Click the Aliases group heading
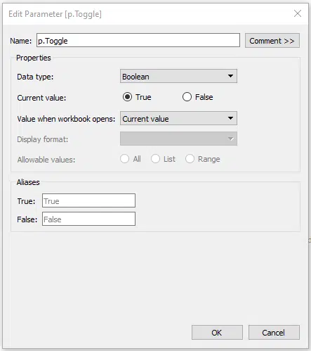311x351 pixels. pos(28,182)
